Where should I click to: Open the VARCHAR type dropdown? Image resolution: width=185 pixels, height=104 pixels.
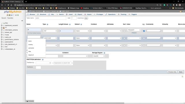(50, 38)
